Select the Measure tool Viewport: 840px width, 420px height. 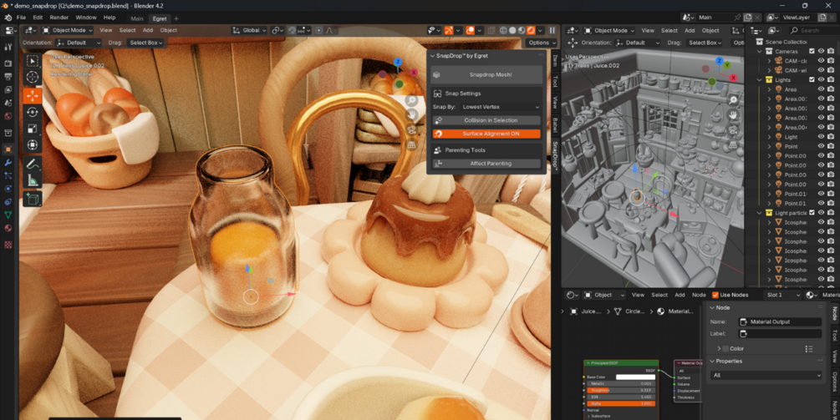pyautogui.click(x=32, y=180)
